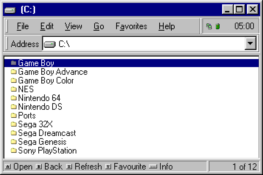
Task: Open the View menu
Action: coord(73,26)
